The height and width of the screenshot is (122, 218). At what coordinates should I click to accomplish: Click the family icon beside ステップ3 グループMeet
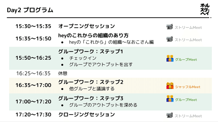170,98
